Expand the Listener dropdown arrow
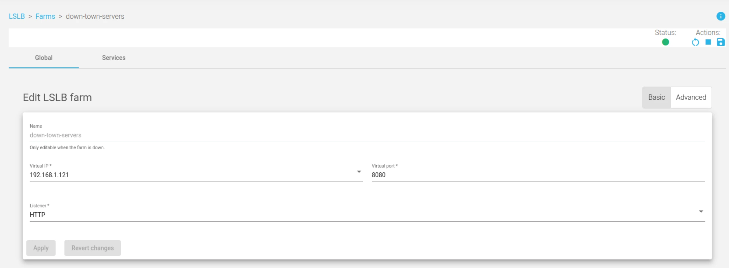 click(701, 211)
